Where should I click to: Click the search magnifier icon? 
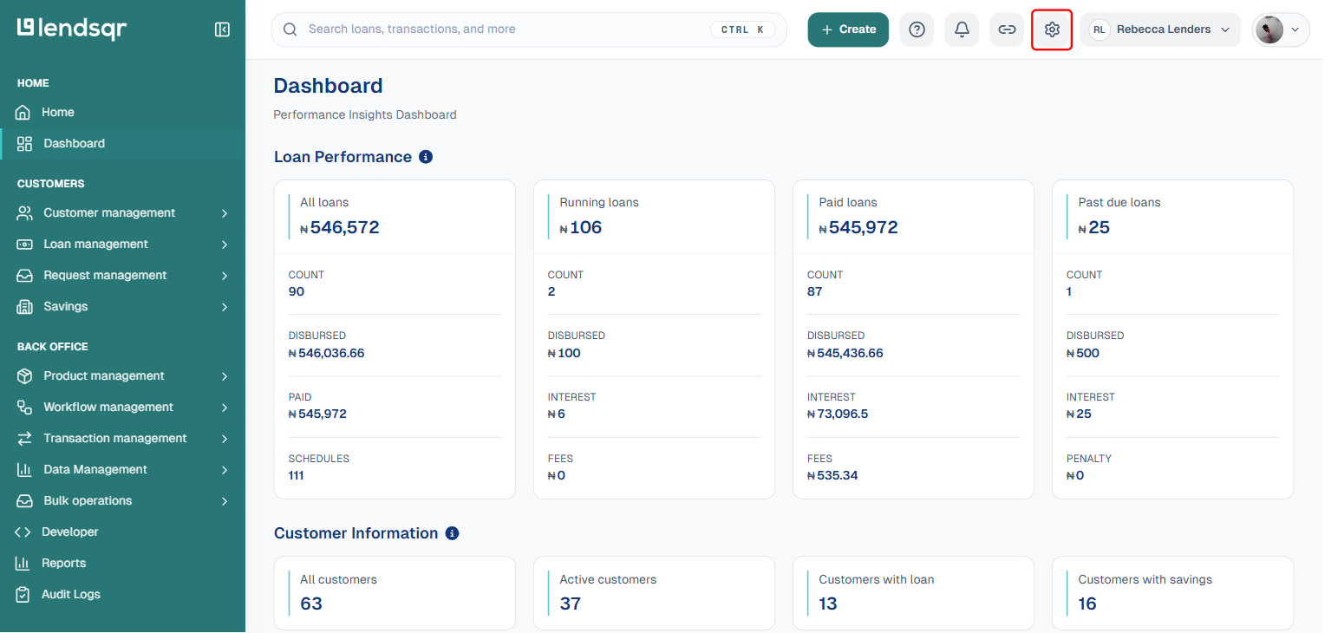point(290,29)
